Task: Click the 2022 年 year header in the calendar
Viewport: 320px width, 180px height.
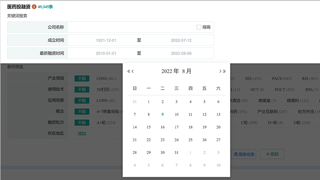Action: coord(170,71)
